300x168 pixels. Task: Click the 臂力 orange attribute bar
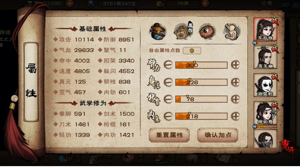(x=201, y=65)
